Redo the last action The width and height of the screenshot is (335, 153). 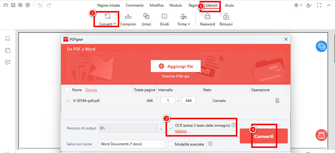(49, 5)
